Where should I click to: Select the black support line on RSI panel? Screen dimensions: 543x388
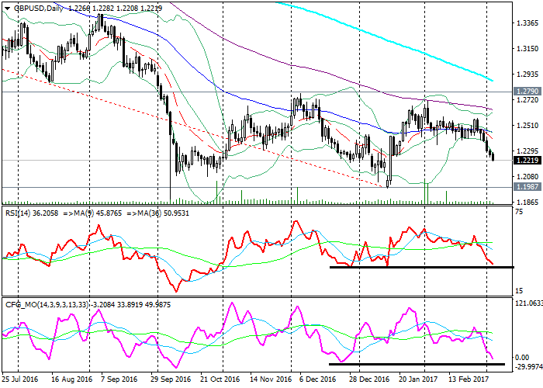[x=422, y=267]
